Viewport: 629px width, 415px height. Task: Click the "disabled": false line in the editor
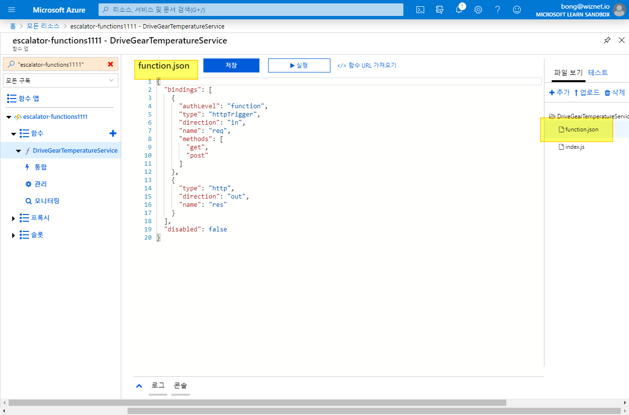click(x=195, y=229)
